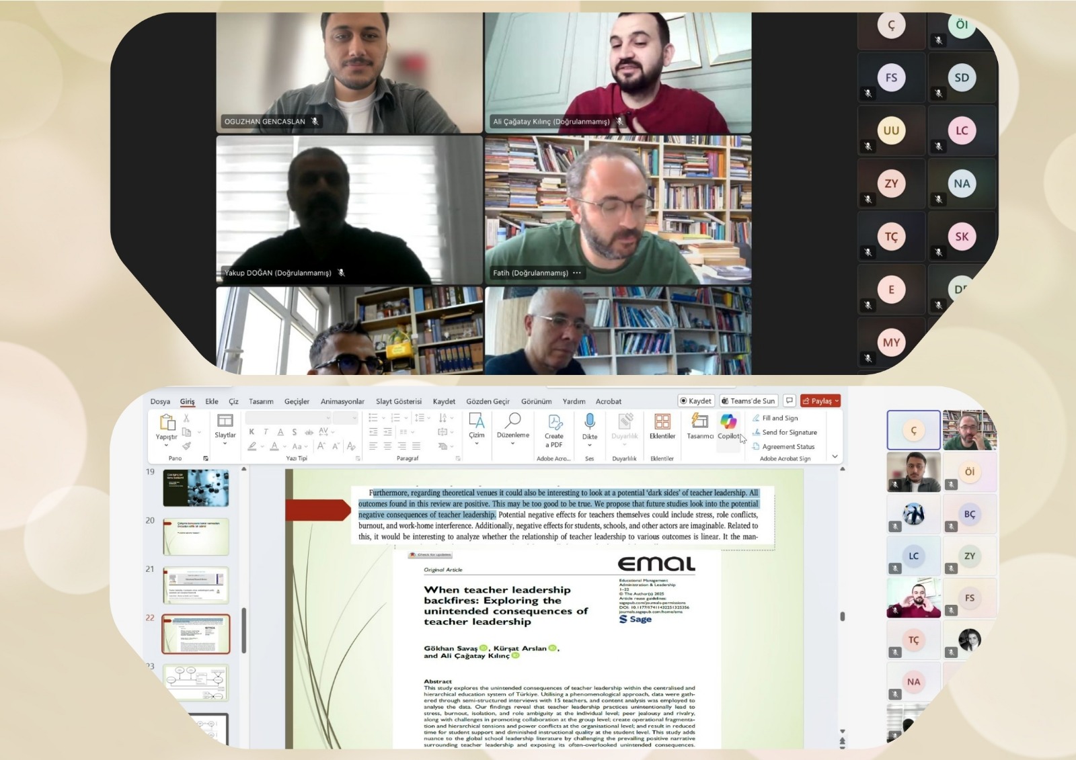Switch to the Animasyonlar tab
This screenshot has width=1076, height=760.
point(342,402)
